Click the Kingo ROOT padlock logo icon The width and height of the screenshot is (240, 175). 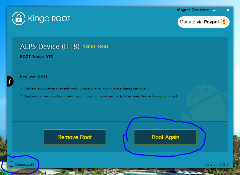coord(19,19)
